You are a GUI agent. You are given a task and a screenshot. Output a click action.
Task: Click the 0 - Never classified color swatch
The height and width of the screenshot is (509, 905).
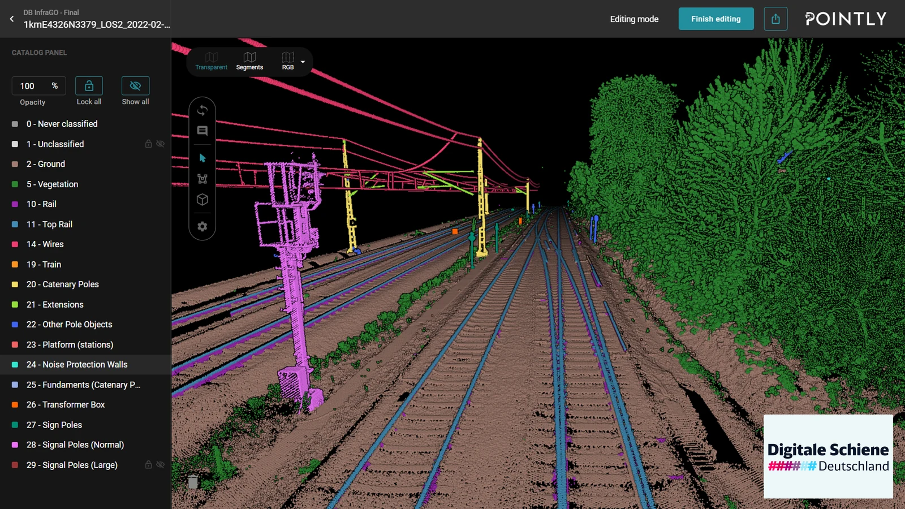tap(15, 124)
